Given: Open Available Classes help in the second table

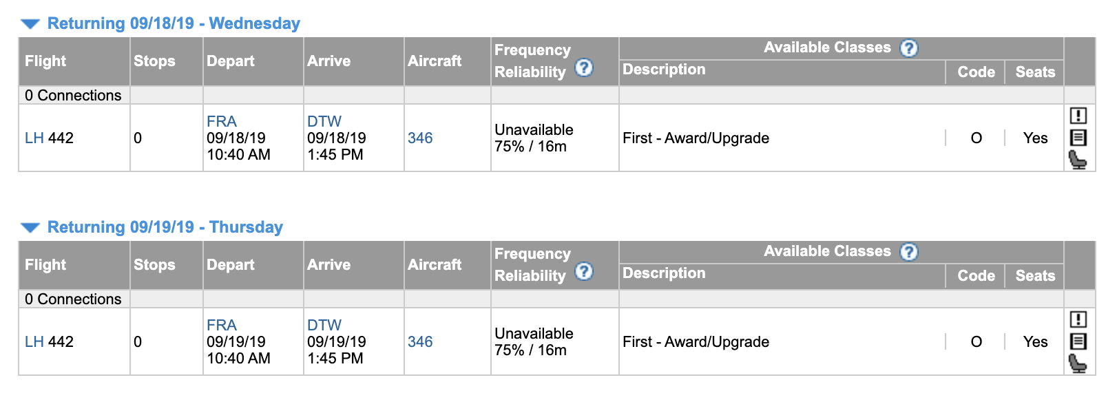Looking at the screenshot, I should coord(910,251).
